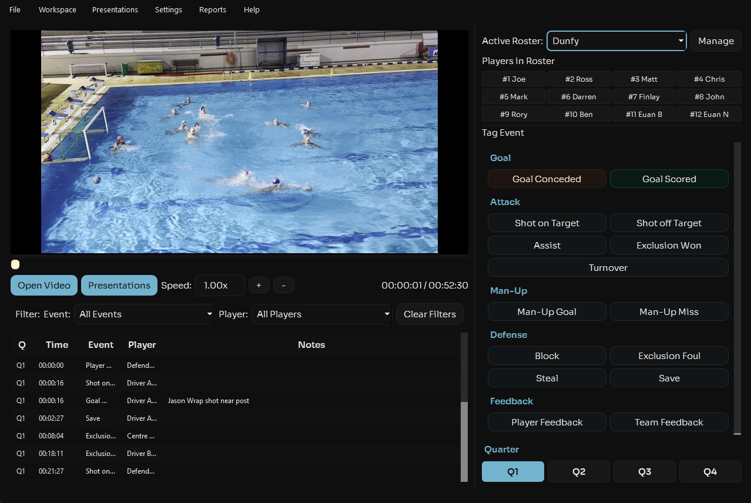Open the Active Roster dropdown
751x503 pixels.
coord(616,41)
